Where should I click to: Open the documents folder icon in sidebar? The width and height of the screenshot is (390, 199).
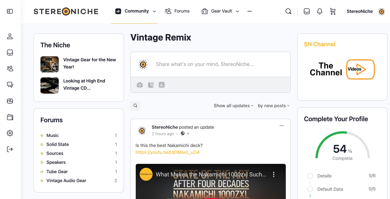point(10,117)
